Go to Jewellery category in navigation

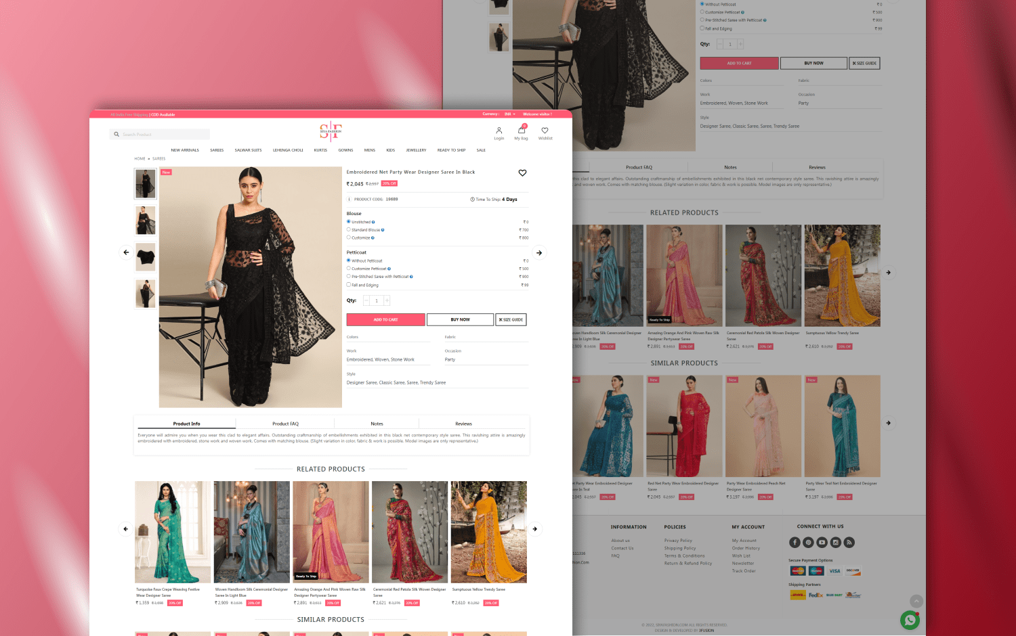416,150
